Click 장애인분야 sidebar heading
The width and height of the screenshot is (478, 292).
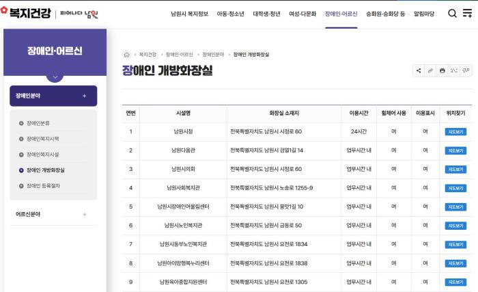pos(28,96)
